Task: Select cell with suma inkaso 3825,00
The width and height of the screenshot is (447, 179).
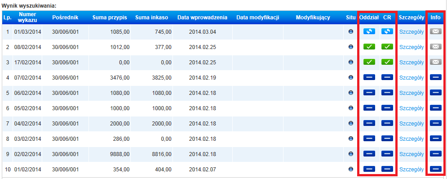Action: [151, 77]
